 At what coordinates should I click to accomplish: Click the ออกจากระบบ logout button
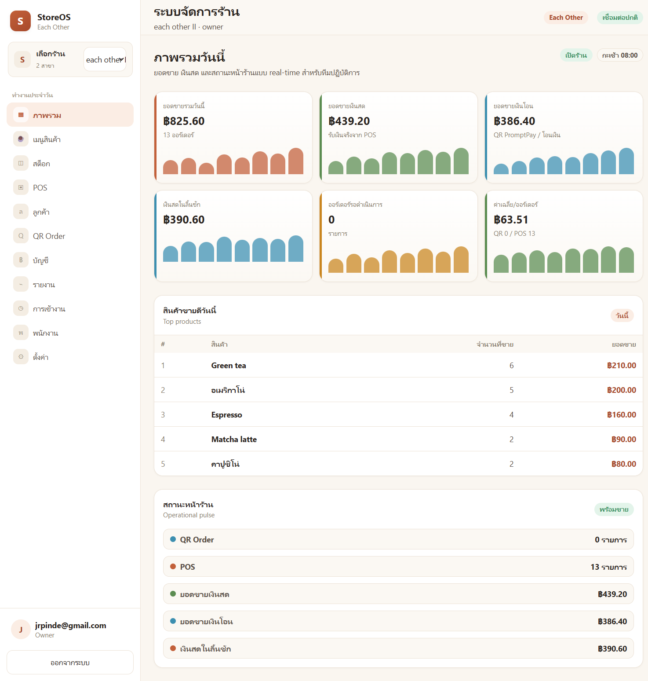[x=70, y=662]
